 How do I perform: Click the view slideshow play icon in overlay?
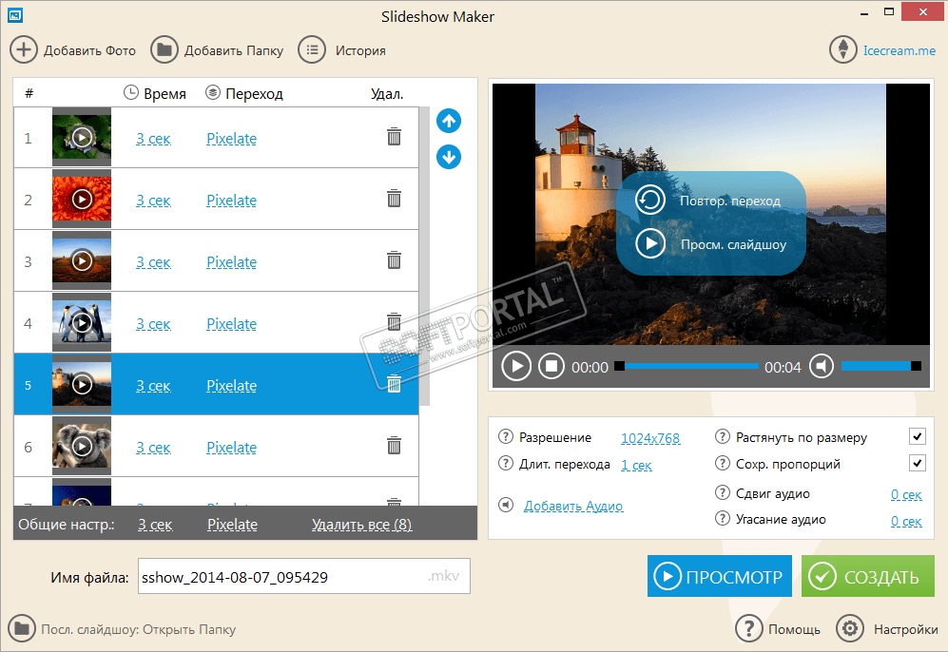click(x=650, y=243)
